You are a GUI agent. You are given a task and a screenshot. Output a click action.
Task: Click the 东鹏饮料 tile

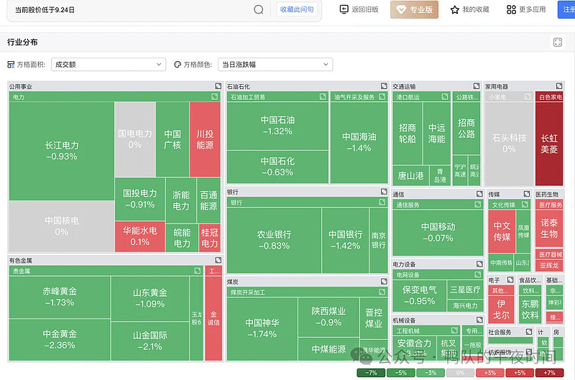[x=530, y=310]
